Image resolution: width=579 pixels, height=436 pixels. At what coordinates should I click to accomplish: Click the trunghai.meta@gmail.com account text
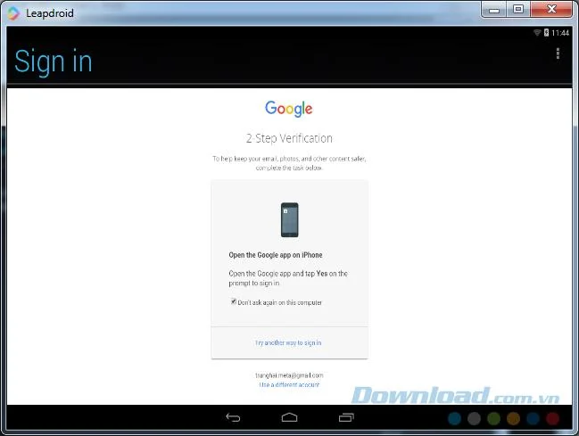click(x=289, y=375)
